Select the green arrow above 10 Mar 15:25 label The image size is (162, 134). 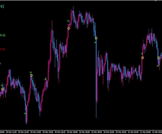tap(45, 79)
